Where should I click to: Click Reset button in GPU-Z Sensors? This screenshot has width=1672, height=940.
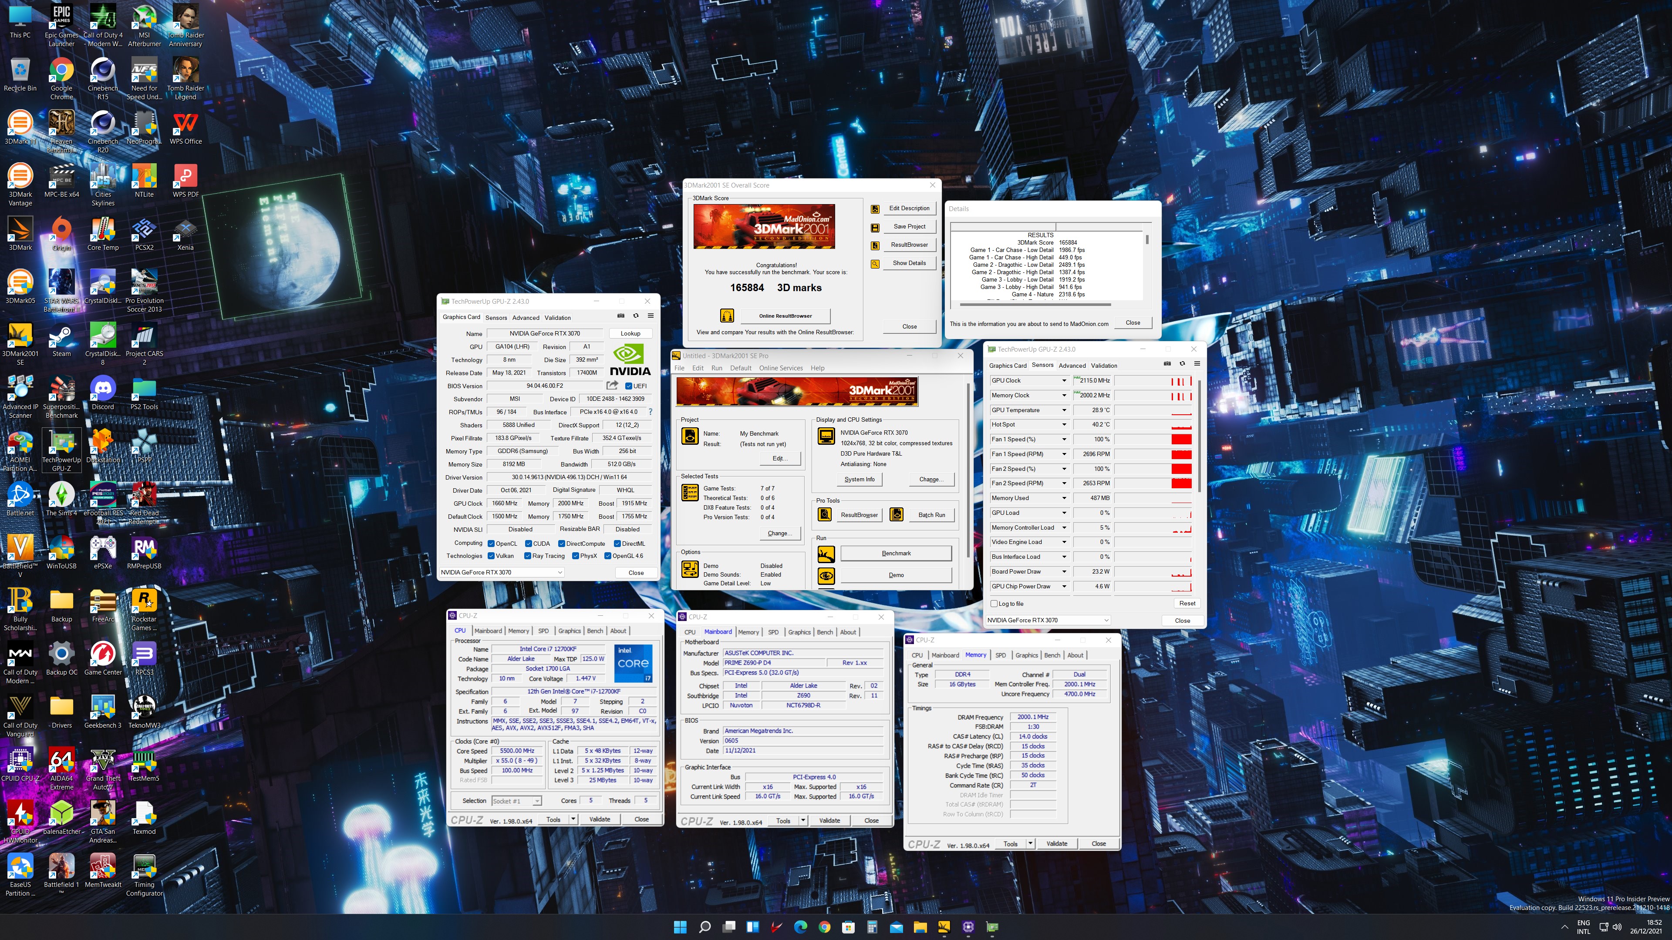pos(1187,604)
